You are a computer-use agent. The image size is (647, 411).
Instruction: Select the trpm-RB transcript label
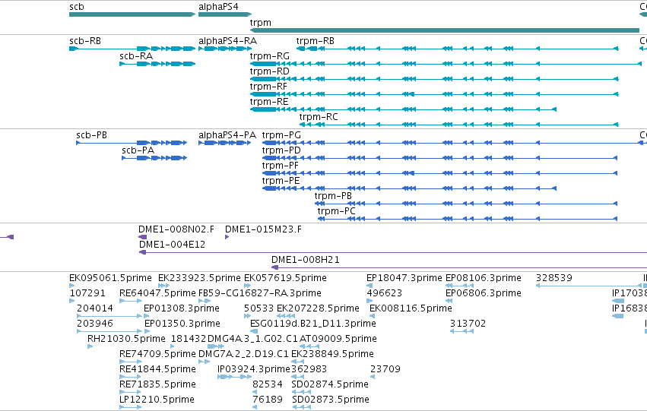(316, 41)
